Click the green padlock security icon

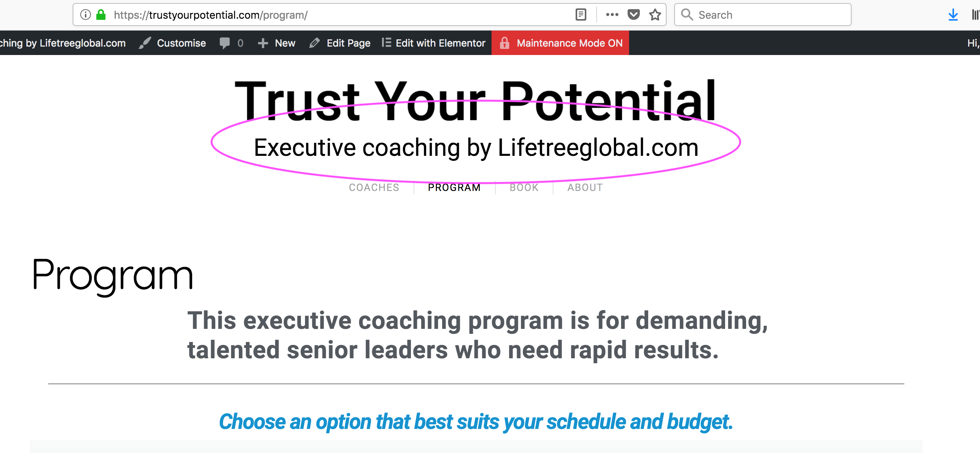(101, 15)
